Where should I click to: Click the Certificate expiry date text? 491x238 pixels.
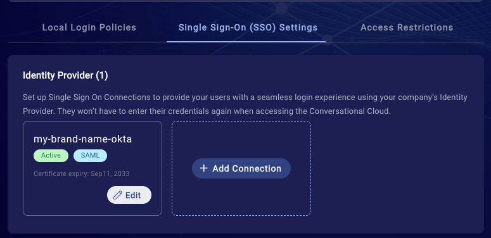[x=82, y=173]
